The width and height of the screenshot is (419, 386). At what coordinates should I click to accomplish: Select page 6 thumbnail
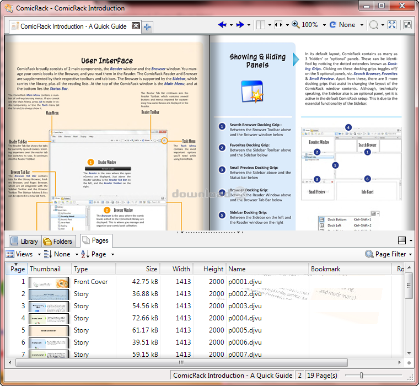click(49, 342)
